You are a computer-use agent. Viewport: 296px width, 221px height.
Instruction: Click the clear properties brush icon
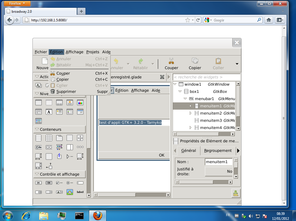(x=236, y=194)
